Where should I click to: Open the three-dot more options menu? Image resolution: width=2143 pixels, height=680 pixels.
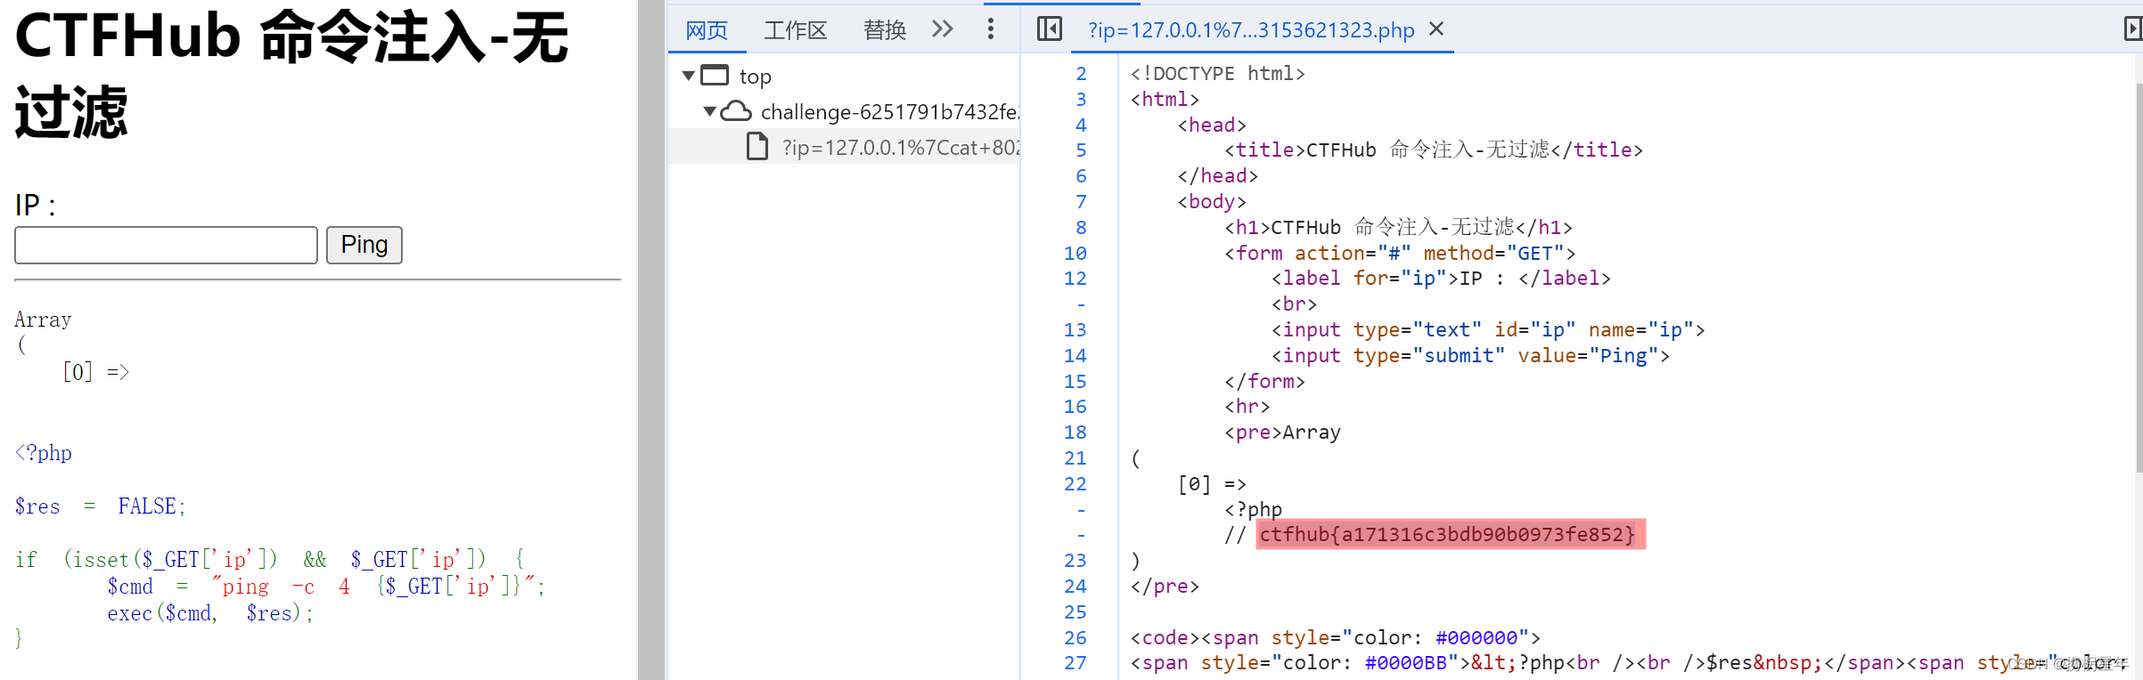(990, 29)
